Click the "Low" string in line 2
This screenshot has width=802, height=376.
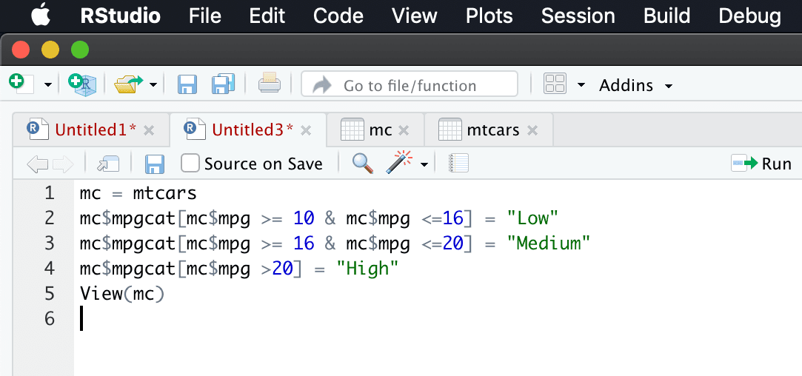point(532,218)
